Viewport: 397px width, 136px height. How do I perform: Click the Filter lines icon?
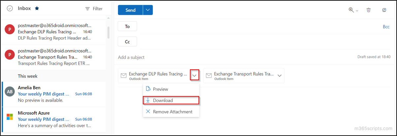tap(87, 9)
